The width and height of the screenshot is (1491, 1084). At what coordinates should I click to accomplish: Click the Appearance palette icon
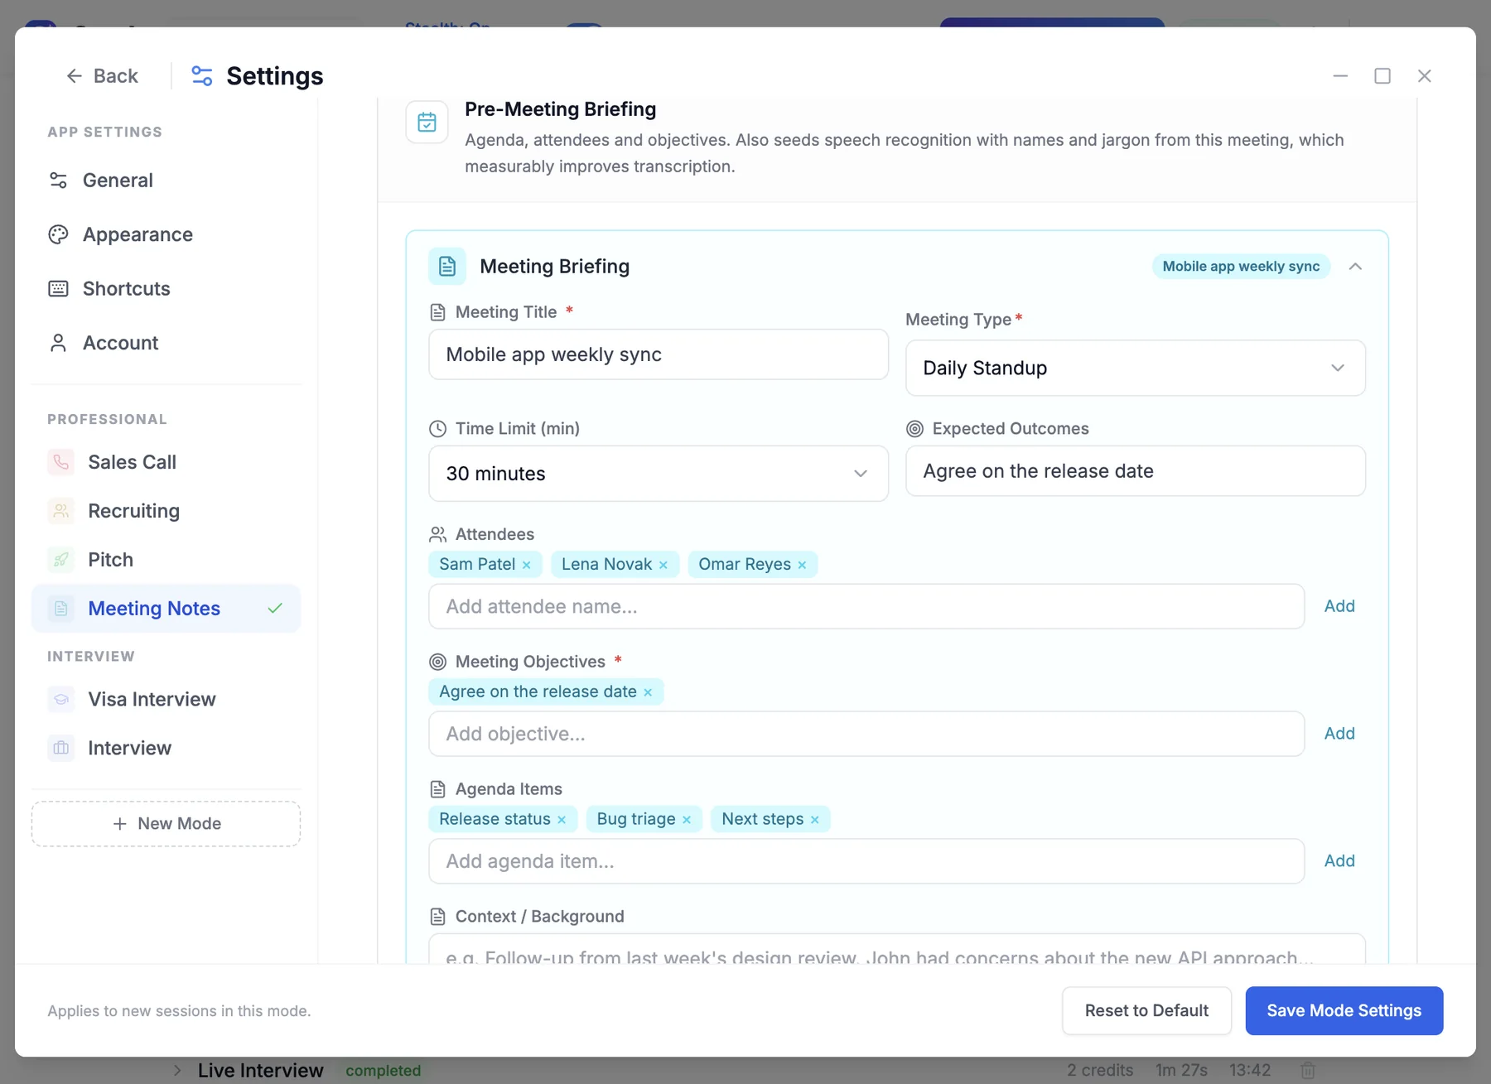58,235
